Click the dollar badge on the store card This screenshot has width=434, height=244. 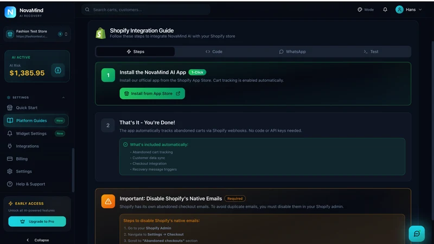click(x=60, y=34)
